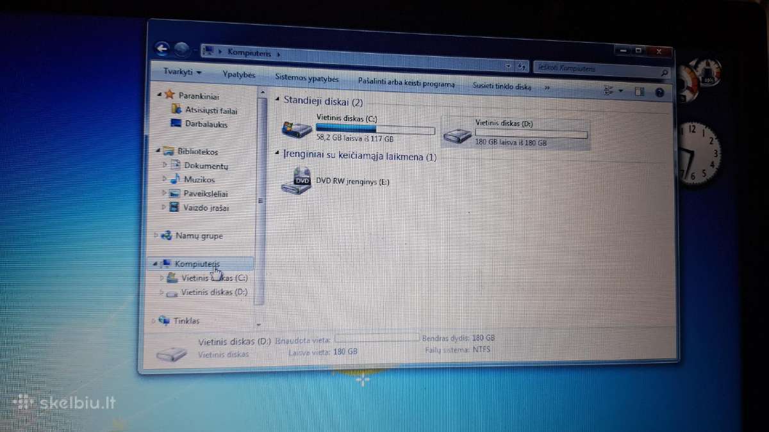This screenshot has height=432, width=769.
Task: Collapse the Standieji diskai (2) group
Action: (x=277, y=100)
